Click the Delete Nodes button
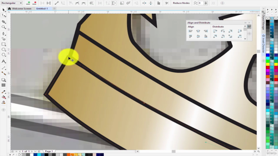278x156 pixels. pos(34,3)
